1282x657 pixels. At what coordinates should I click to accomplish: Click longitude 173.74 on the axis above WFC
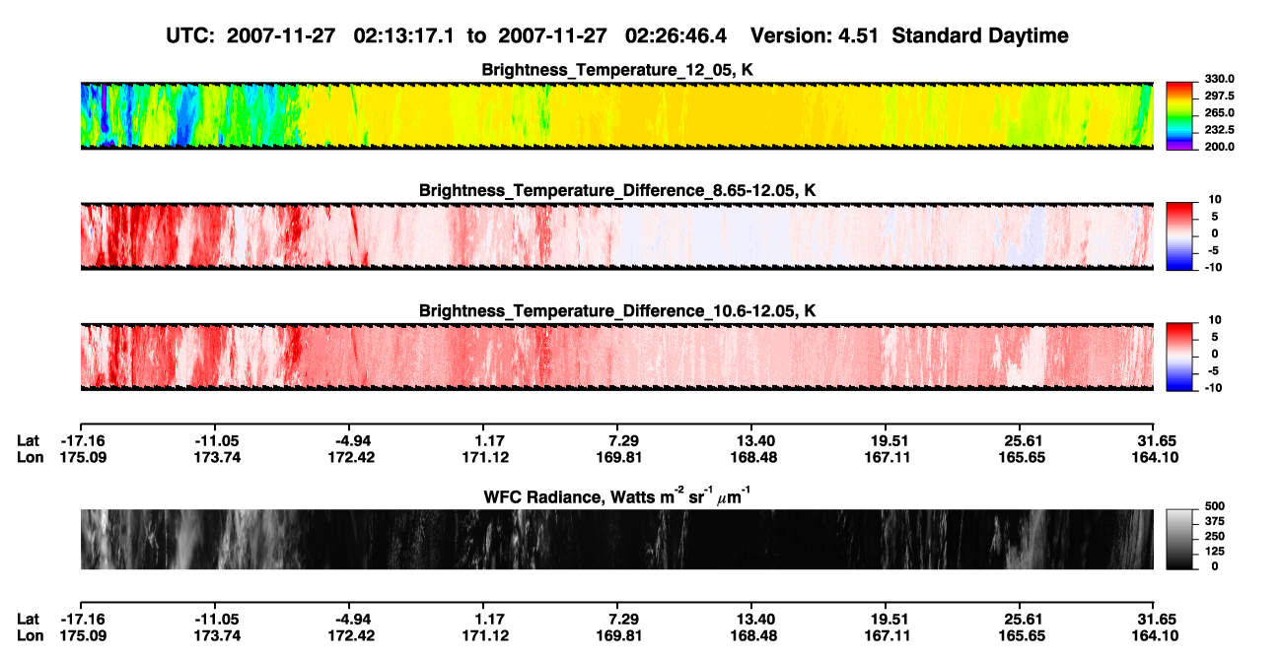(x=217, y=457)
